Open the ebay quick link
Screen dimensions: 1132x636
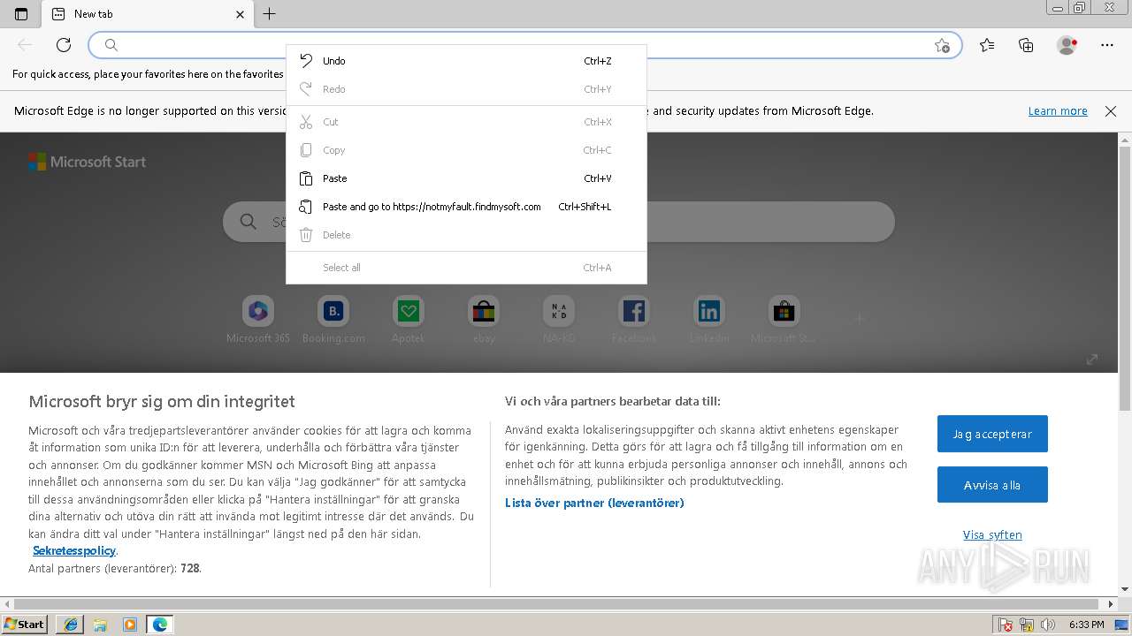[x=484, y=320]
